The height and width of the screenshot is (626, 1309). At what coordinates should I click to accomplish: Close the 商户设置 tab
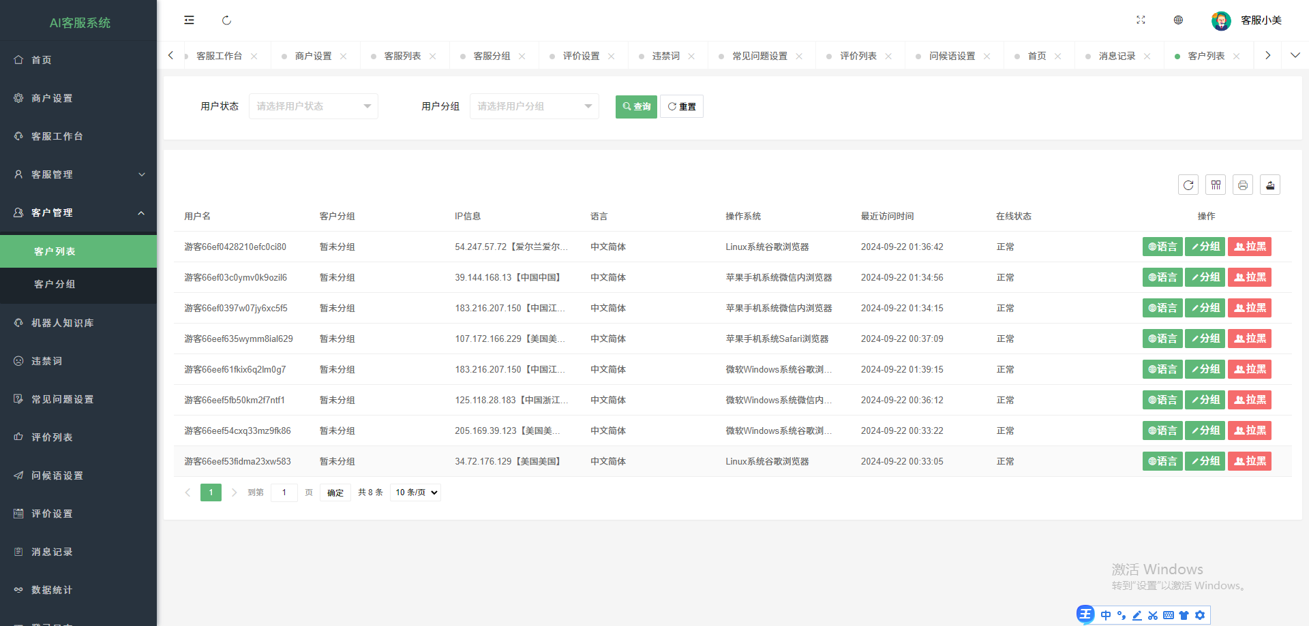point(344,56)
